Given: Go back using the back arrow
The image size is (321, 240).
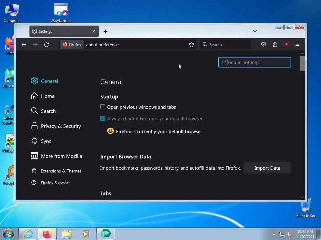Looking at the screenshot, I should click(24, 44).
